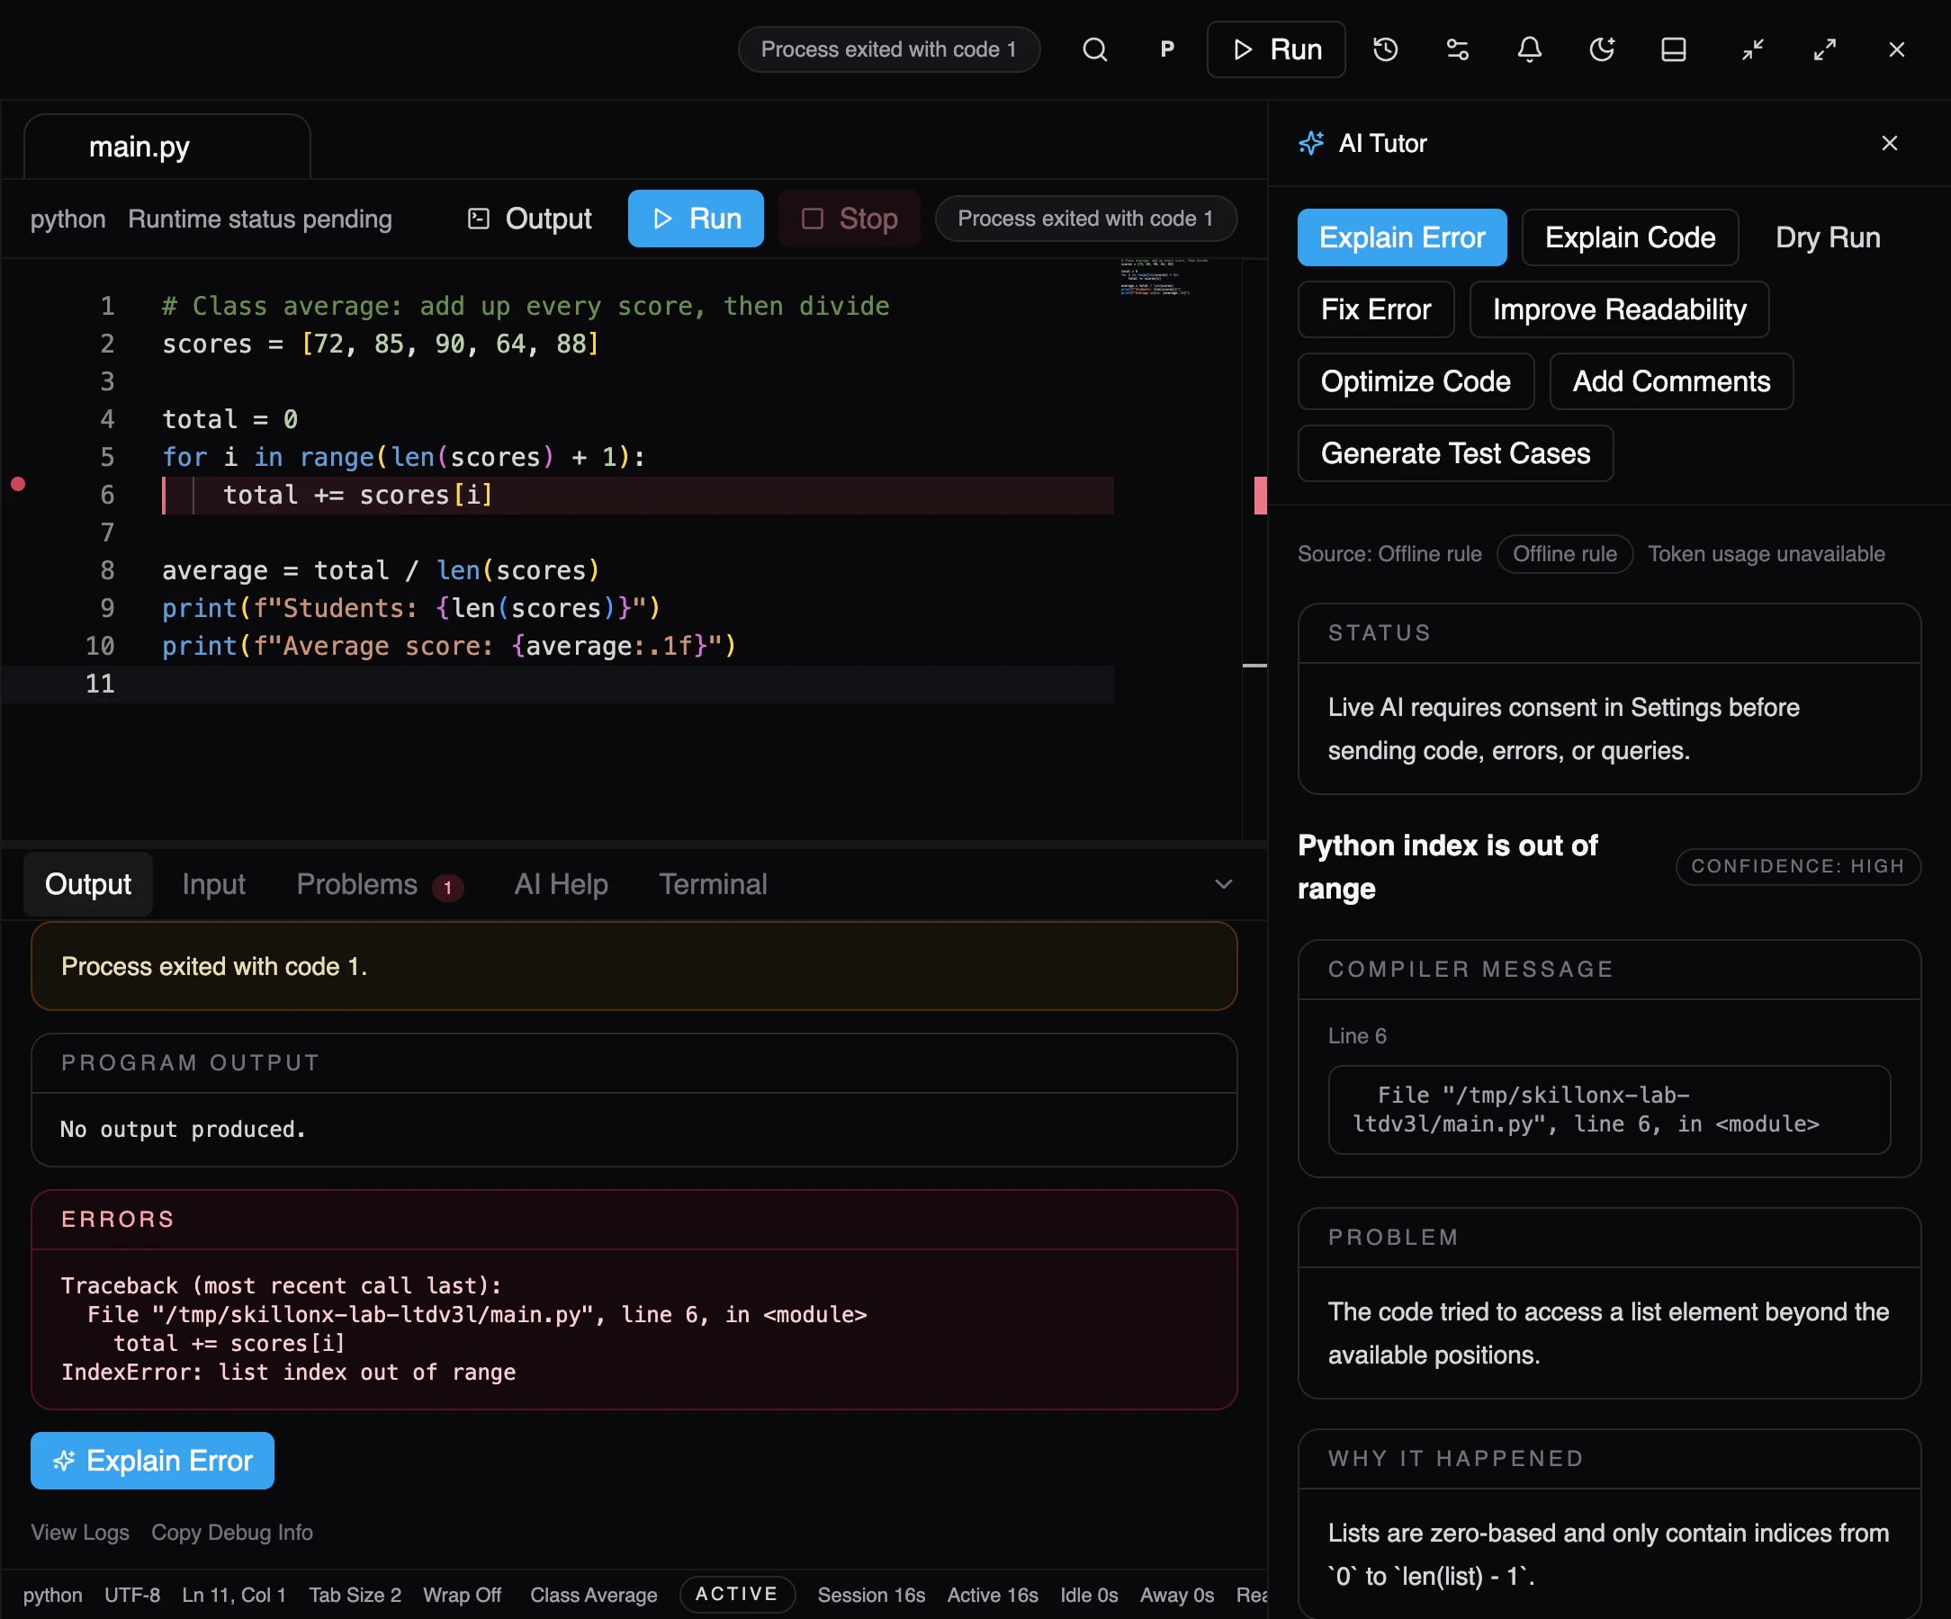Image resolution: width=1951 pixels, height=1619 pixels.
Task: Click the Stop button
Action: pyautogui.click(x=850, y=219)
